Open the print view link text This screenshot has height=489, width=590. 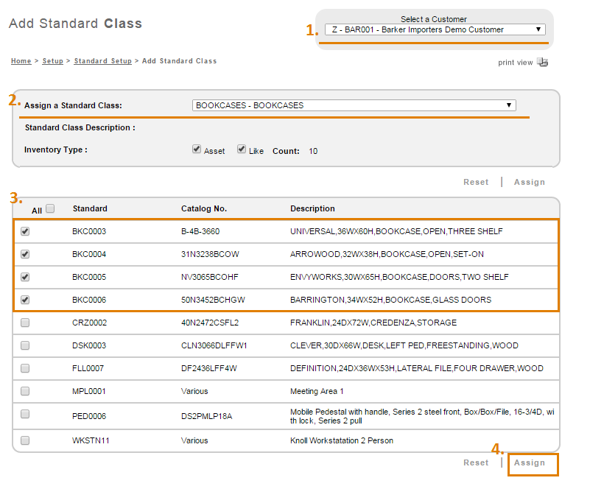pos(515,63)
